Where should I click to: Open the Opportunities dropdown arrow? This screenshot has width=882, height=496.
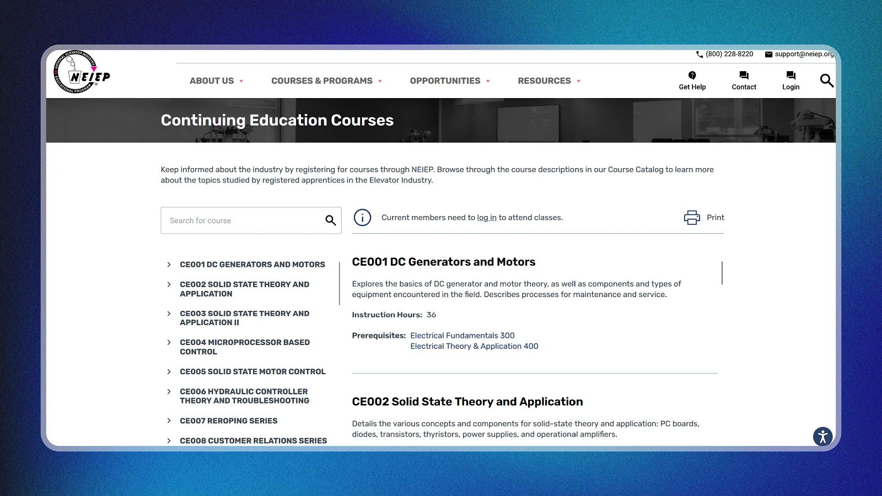tap(488, 81)
